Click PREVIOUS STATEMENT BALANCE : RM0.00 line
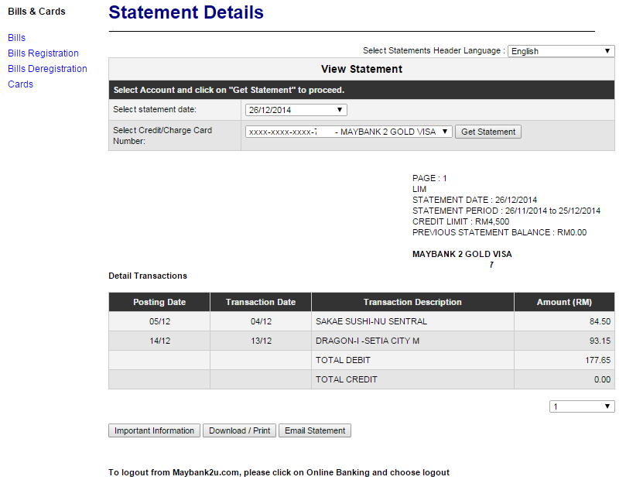Image resolution: width=626 pixels, height=480 pixels. (499, 232)
